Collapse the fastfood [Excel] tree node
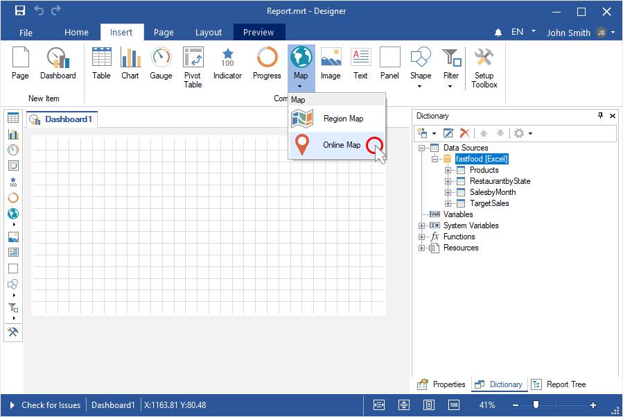Screen dimensions: 623x417 click(434, 159)
